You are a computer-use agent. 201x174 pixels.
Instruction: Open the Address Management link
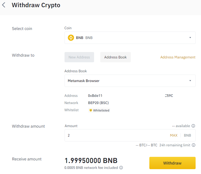178,57
